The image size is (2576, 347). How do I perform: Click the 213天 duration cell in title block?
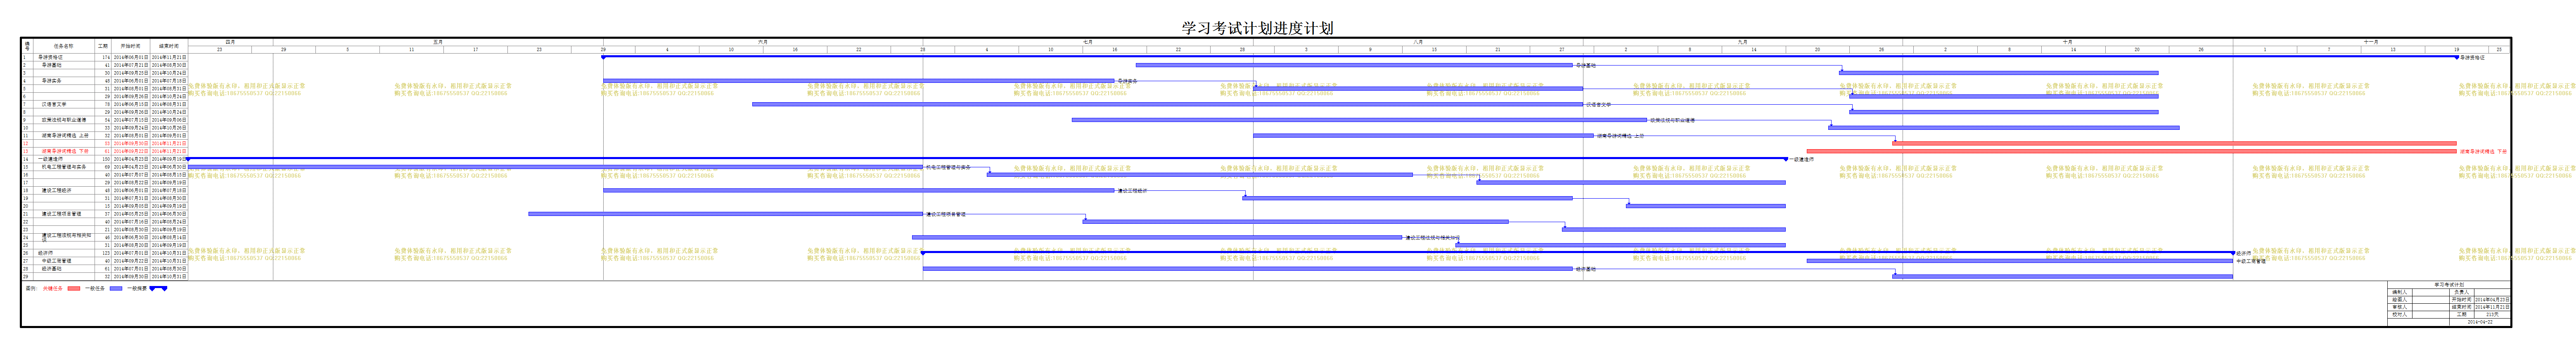coord(2492,314)
